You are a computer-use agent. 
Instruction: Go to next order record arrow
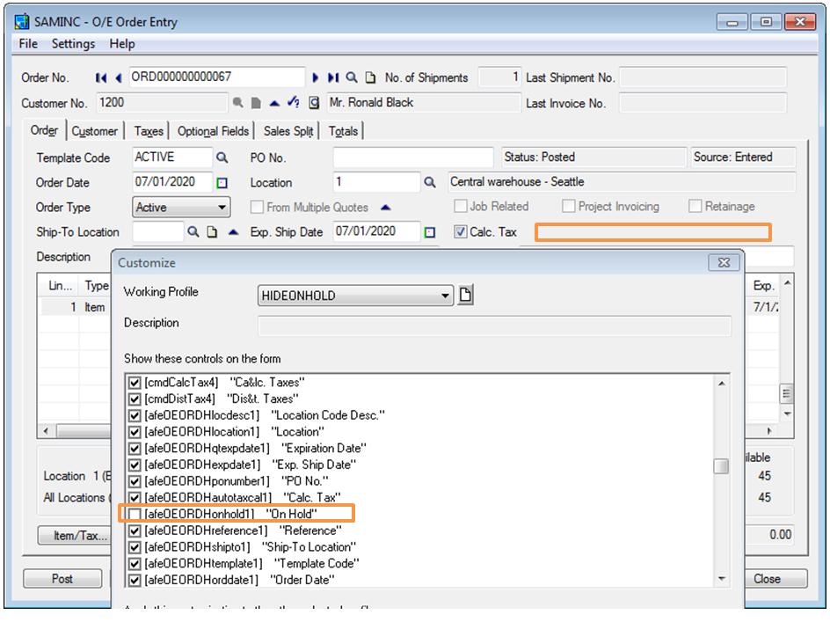click(316, 78)
